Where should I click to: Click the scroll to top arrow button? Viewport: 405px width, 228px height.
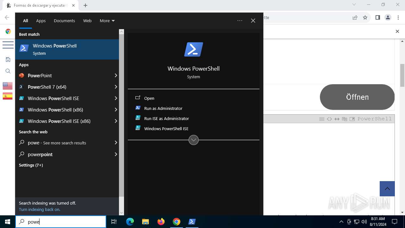(x=387, y=189)
